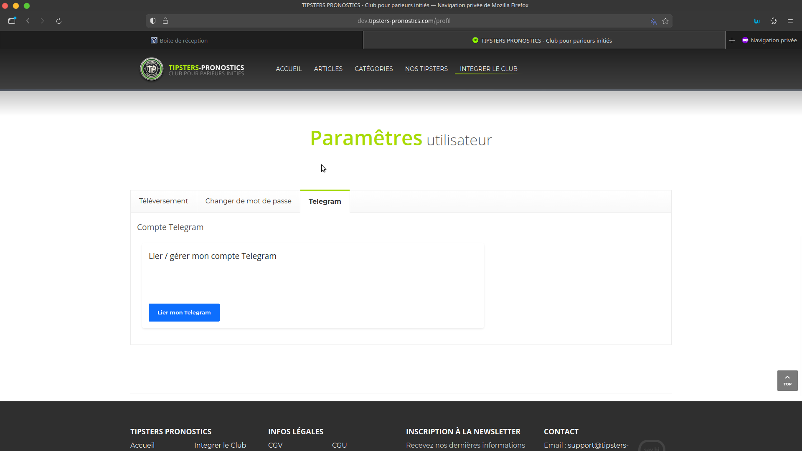Open the Changer de mot de passe tab
The image size is (802, 451).
point(248,201)
